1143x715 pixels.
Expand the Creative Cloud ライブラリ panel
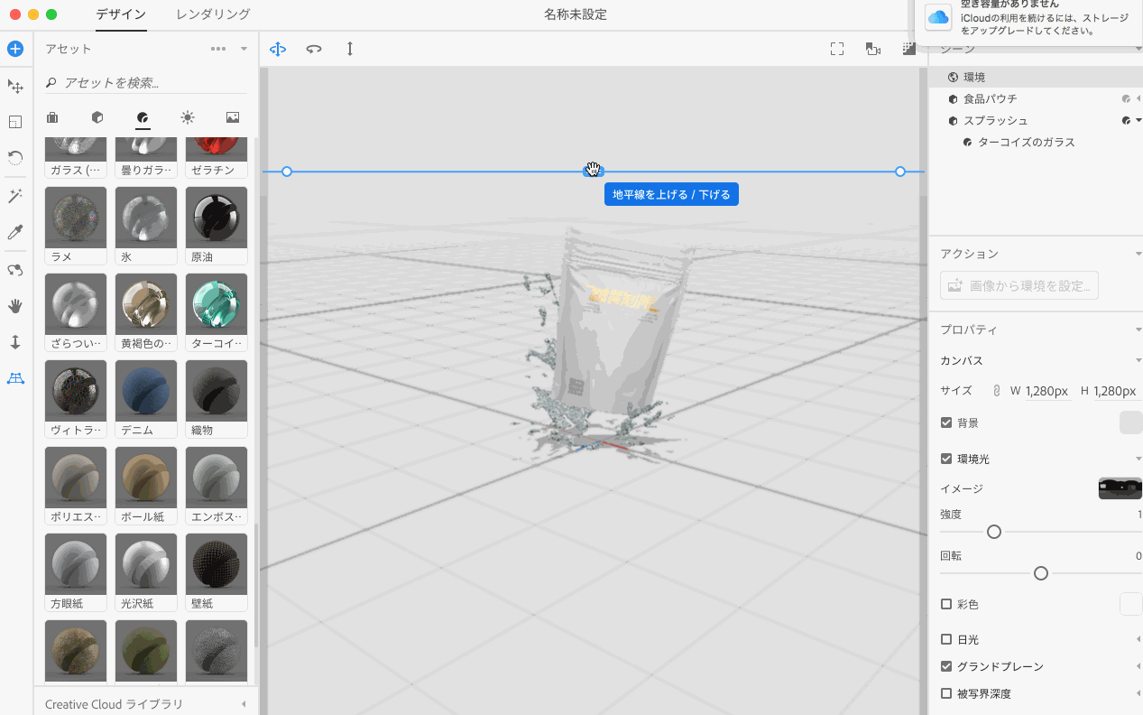coord(244,704)
